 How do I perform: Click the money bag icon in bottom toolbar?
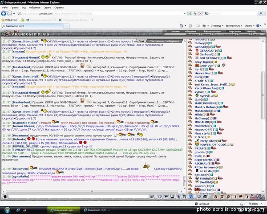[x=215, y=197]
